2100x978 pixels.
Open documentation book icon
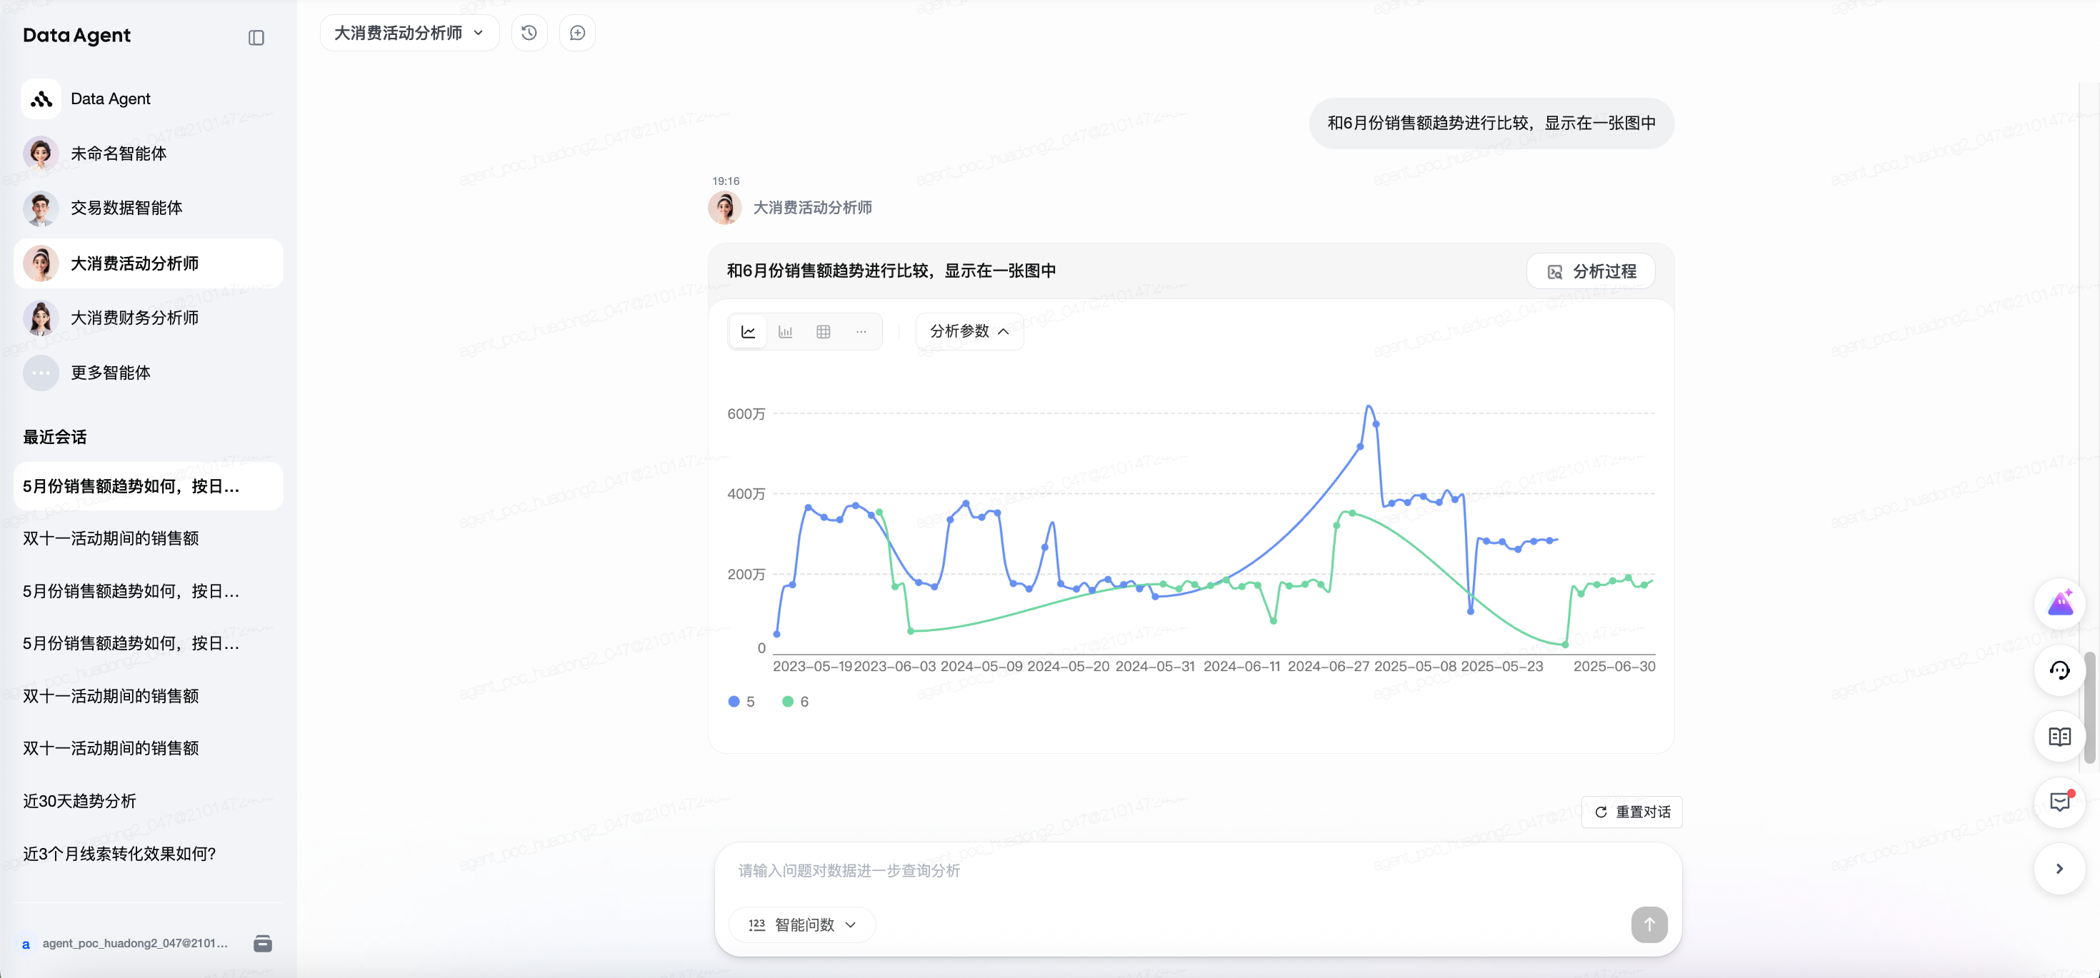point(2059,737)
